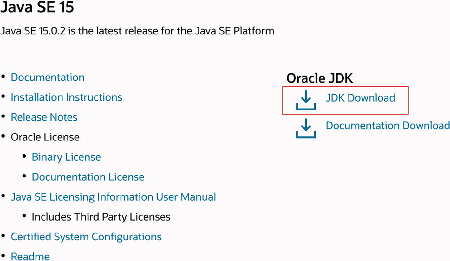450x261 pixels.
Task: Go to Installation Instructions
Action: (67, 97)
